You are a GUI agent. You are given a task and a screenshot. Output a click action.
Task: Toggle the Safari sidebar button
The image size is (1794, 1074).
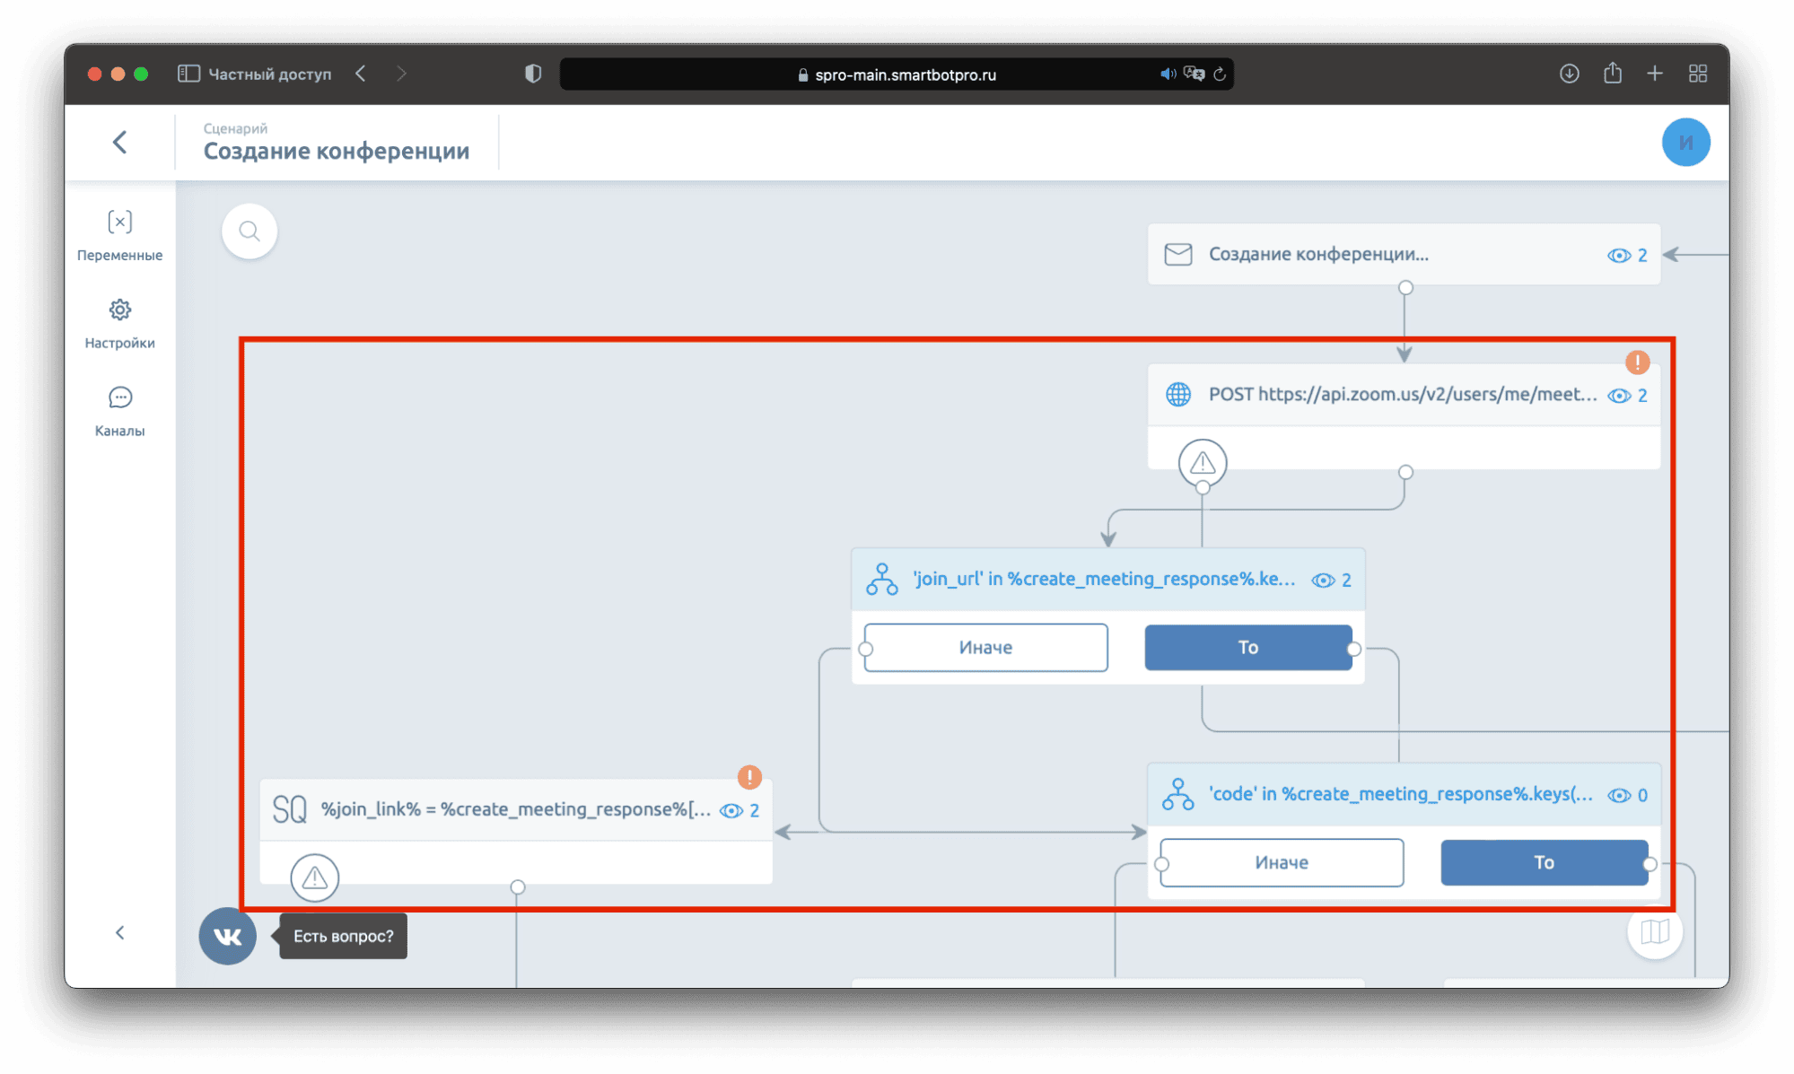pos(188,74)
